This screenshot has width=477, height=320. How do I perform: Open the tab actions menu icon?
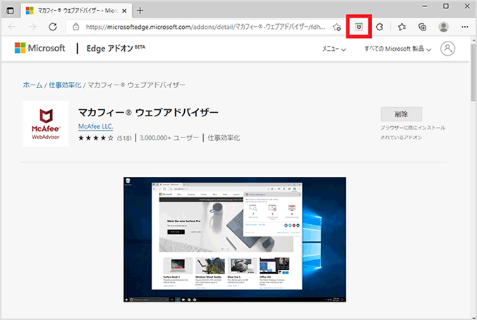(10, 11)
